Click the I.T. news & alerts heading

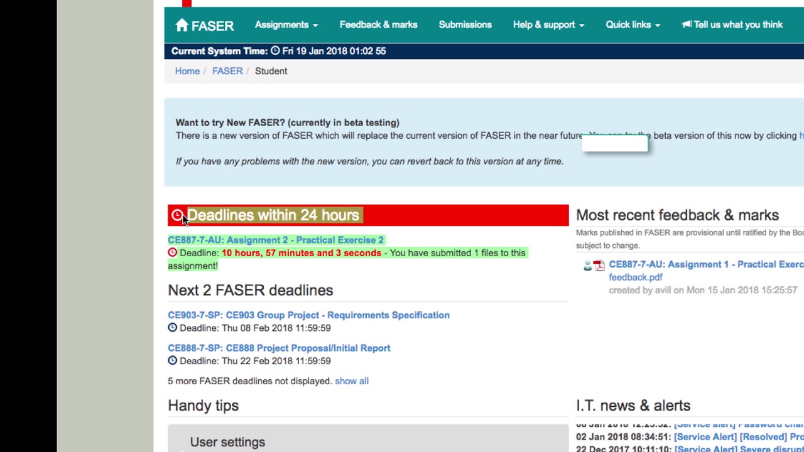pos(633,406)
